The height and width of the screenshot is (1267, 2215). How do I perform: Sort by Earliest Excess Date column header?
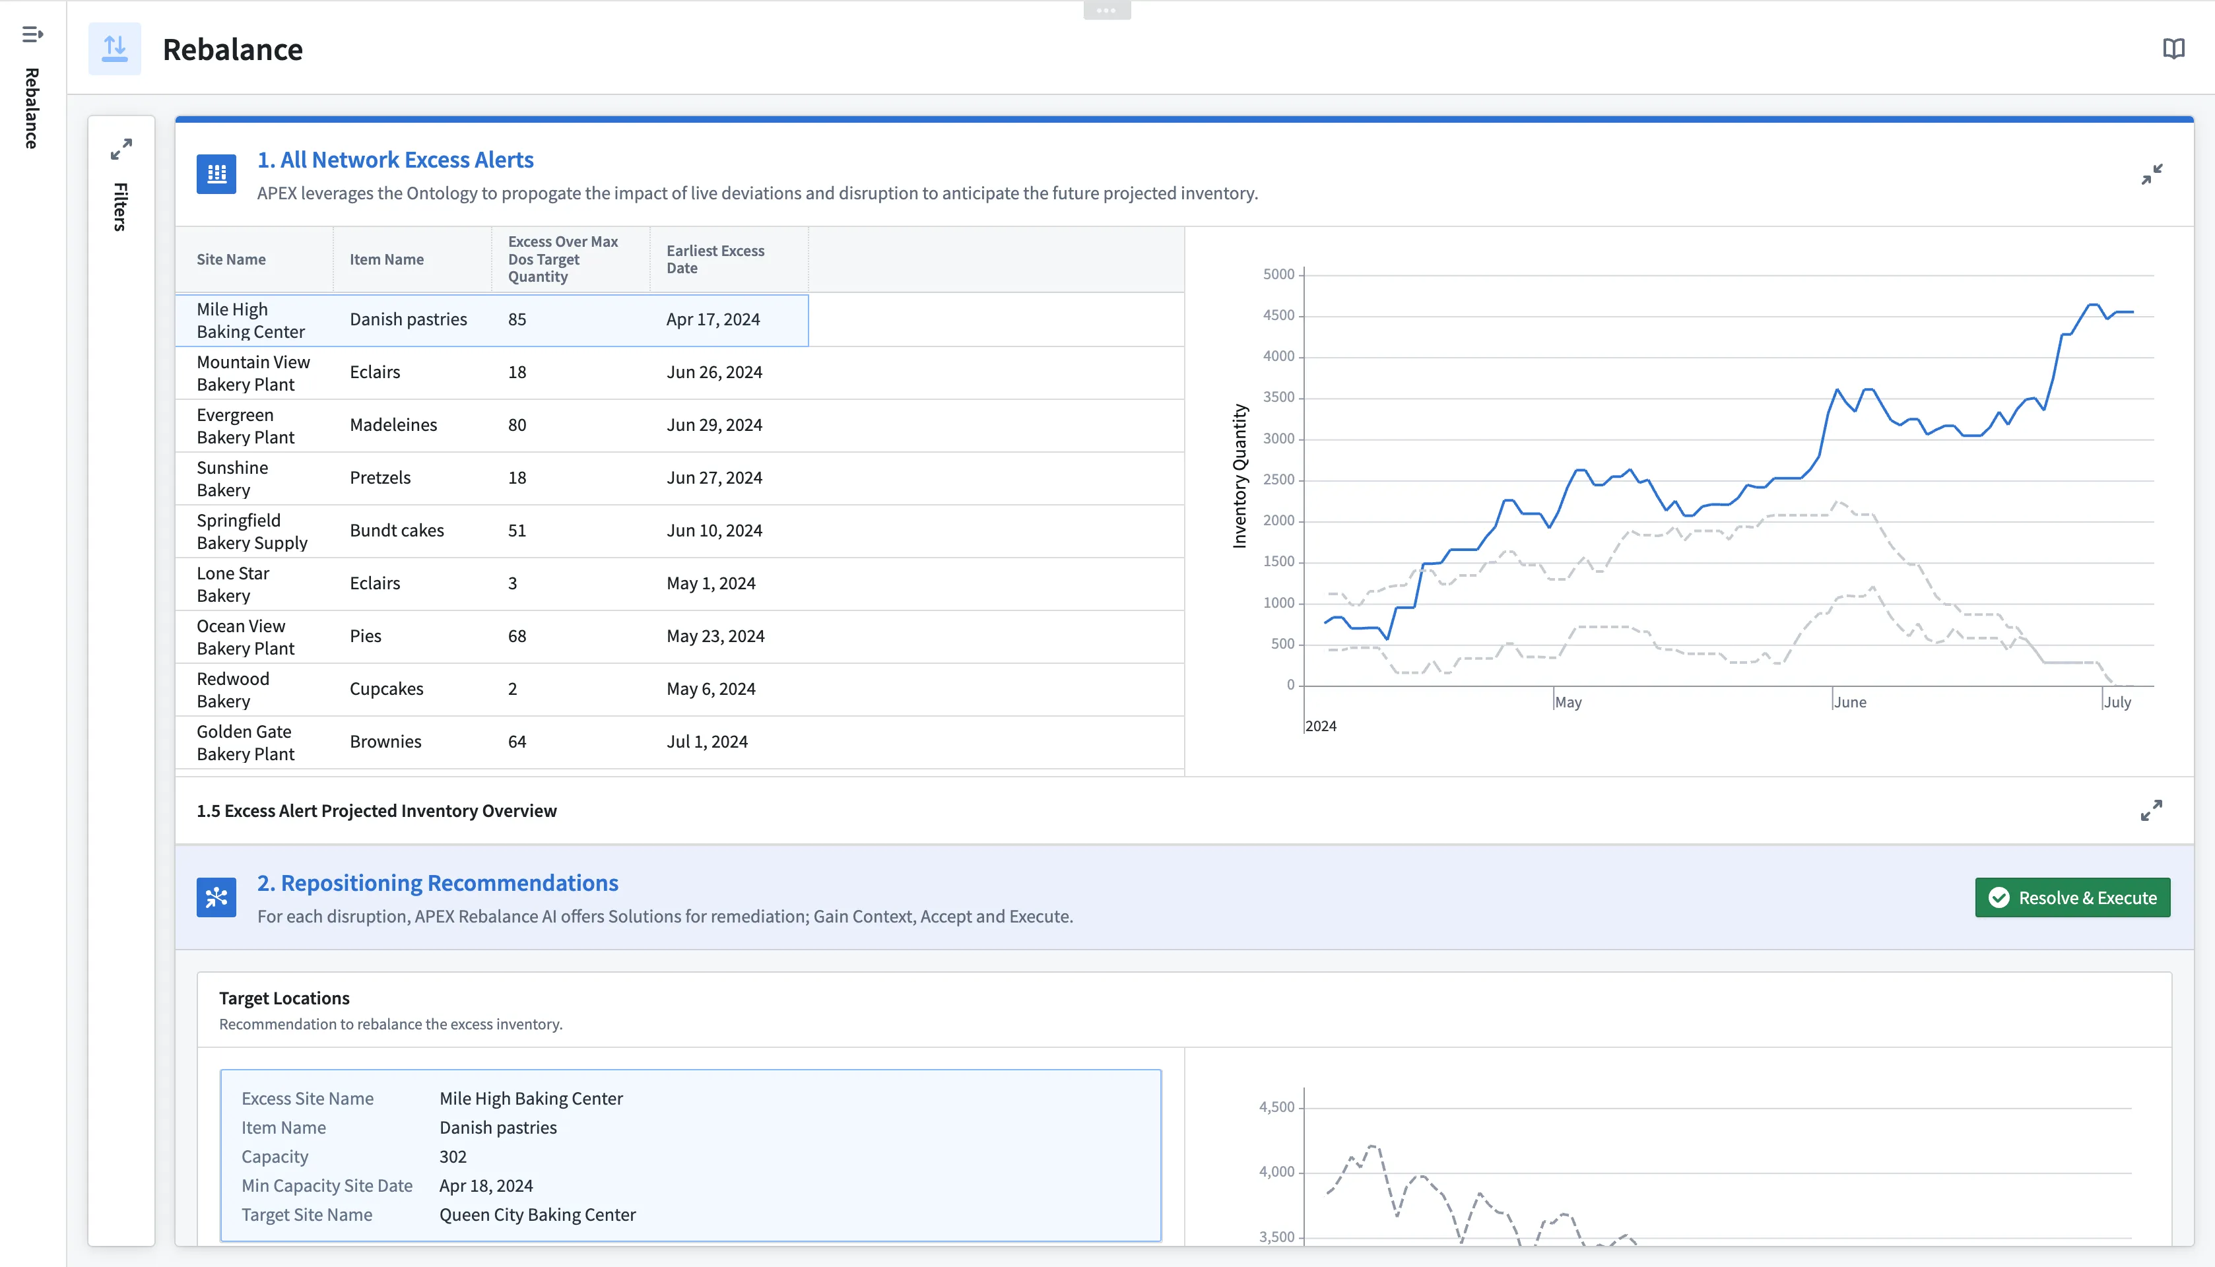tap(715, 259)
